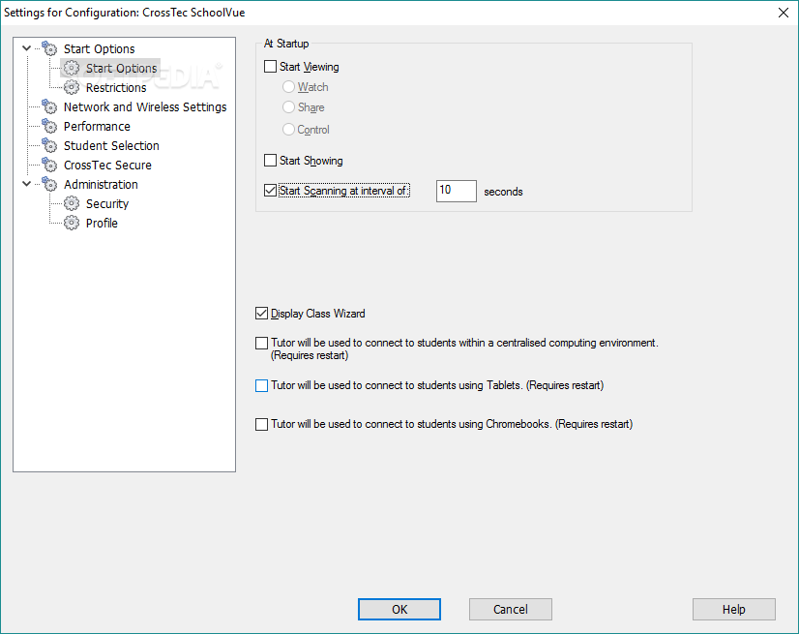The width and height of the screenshot is (799, 634).
Task: Collapse the Start Options tree node
Action: pos(26,48)
